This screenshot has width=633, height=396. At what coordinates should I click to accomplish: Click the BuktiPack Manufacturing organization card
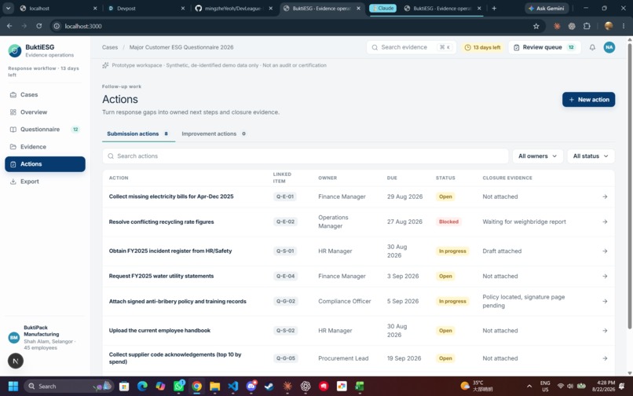pos(45,337)
